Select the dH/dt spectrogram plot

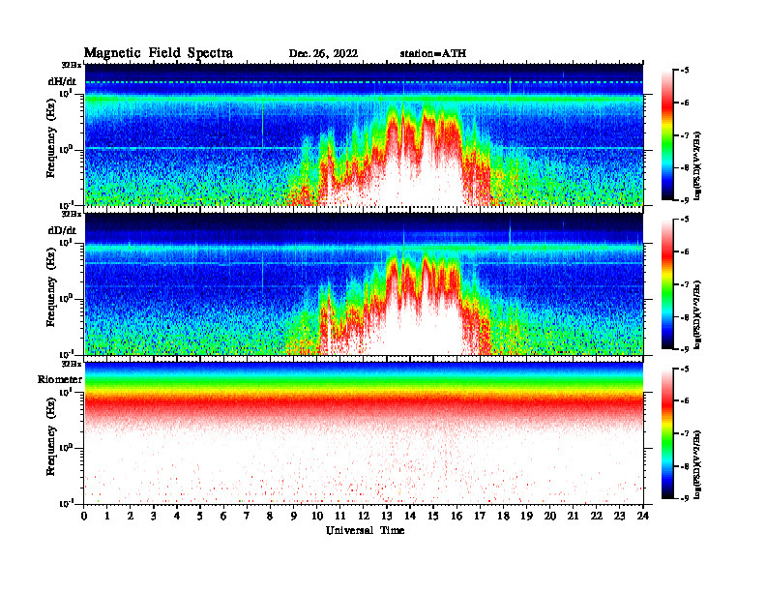364,134
